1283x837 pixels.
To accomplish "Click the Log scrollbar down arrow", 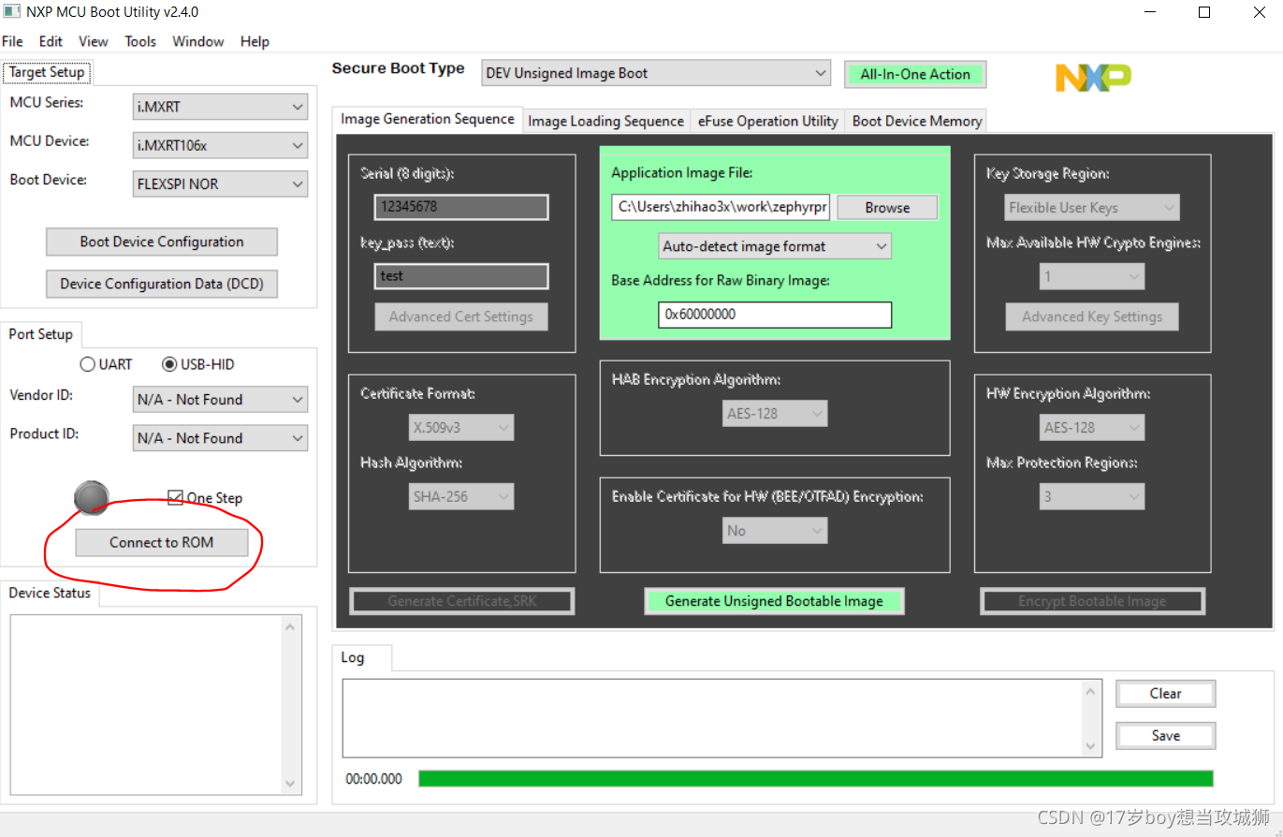I will [1091, 745].
